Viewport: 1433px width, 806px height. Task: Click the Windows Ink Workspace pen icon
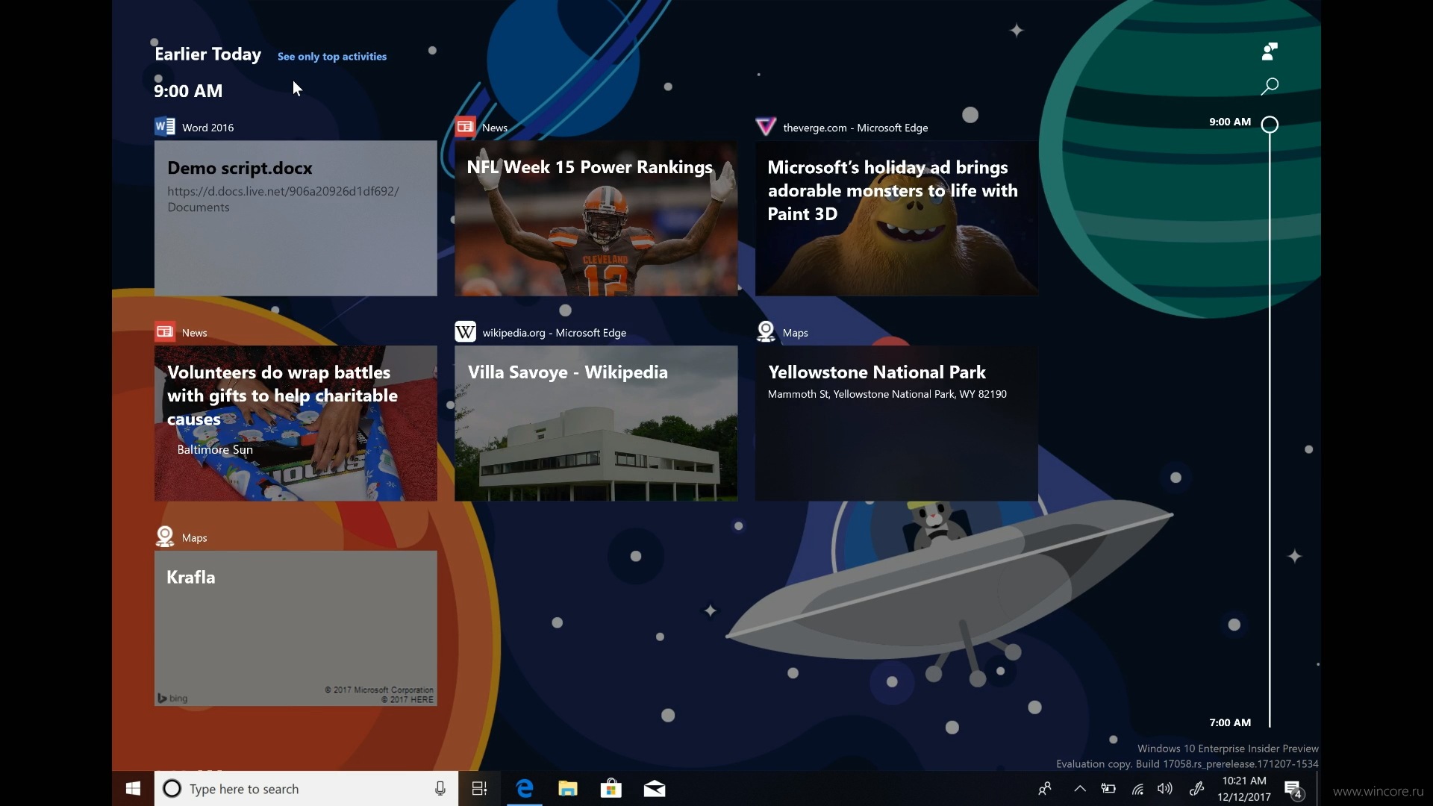[1197, 789]
